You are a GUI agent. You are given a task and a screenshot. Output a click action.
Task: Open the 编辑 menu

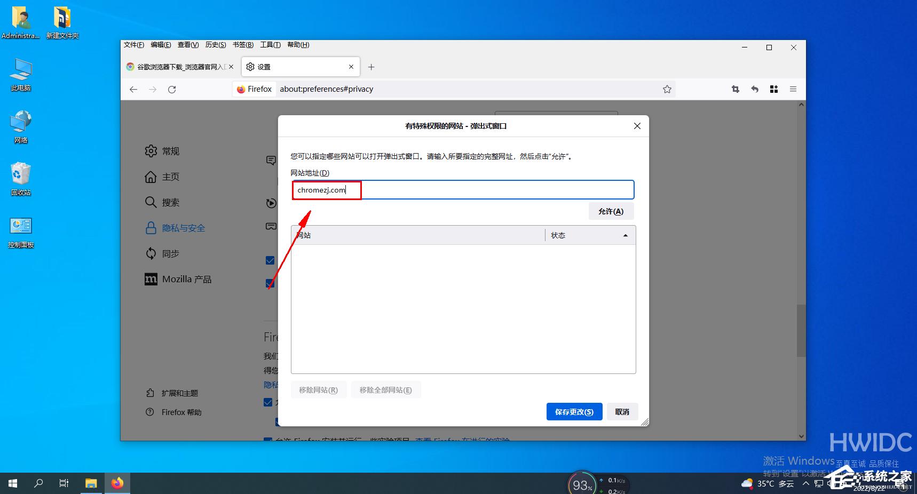click(161, 45)
